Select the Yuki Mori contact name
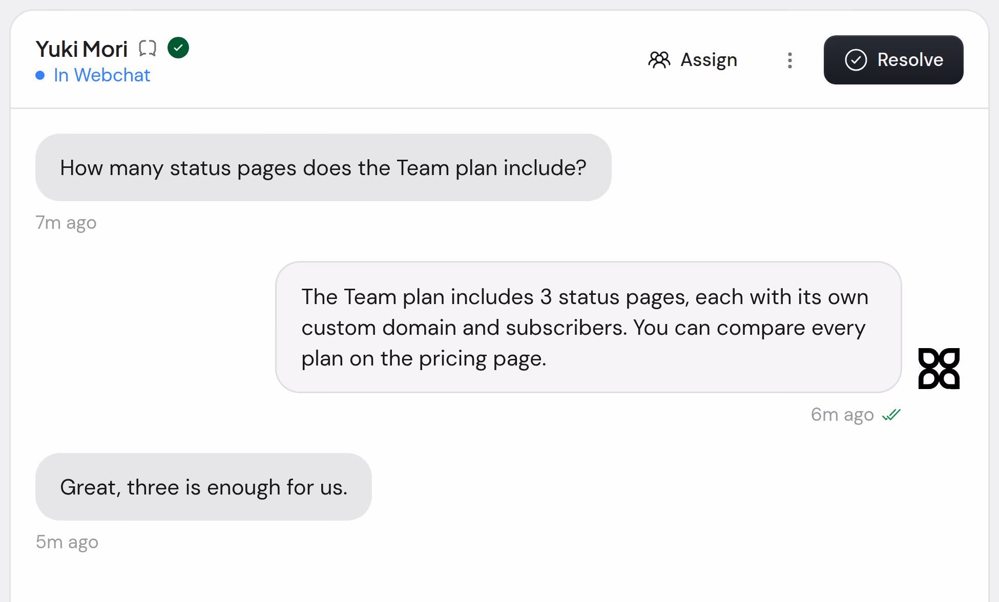This screenshot has width=999, height=602. tap(81, 49)
